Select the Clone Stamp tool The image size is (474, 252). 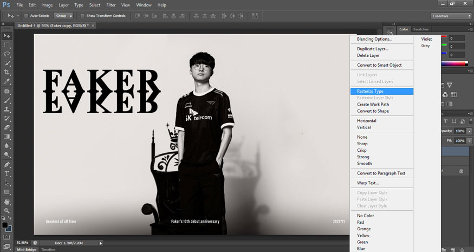point(7,109)
